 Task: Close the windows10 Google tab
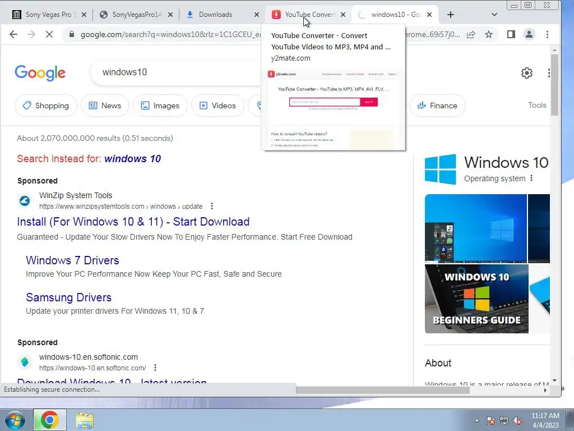point(429,15)
